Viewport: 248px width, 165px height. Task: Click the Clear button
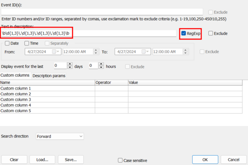click(x=14, y=160)
